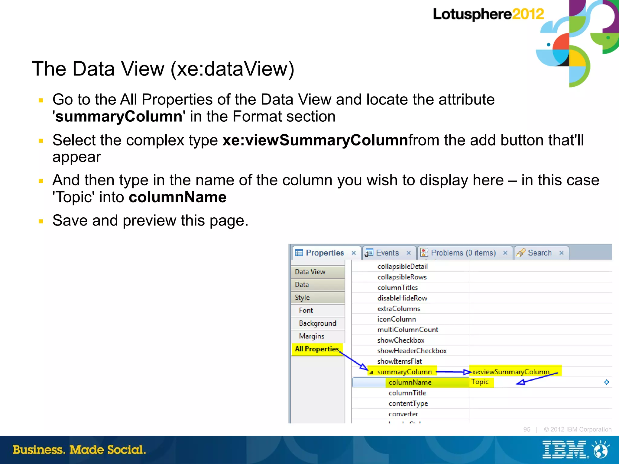Select the Style side tab
This screenshot has height=464, width=619.
[318, 298]
